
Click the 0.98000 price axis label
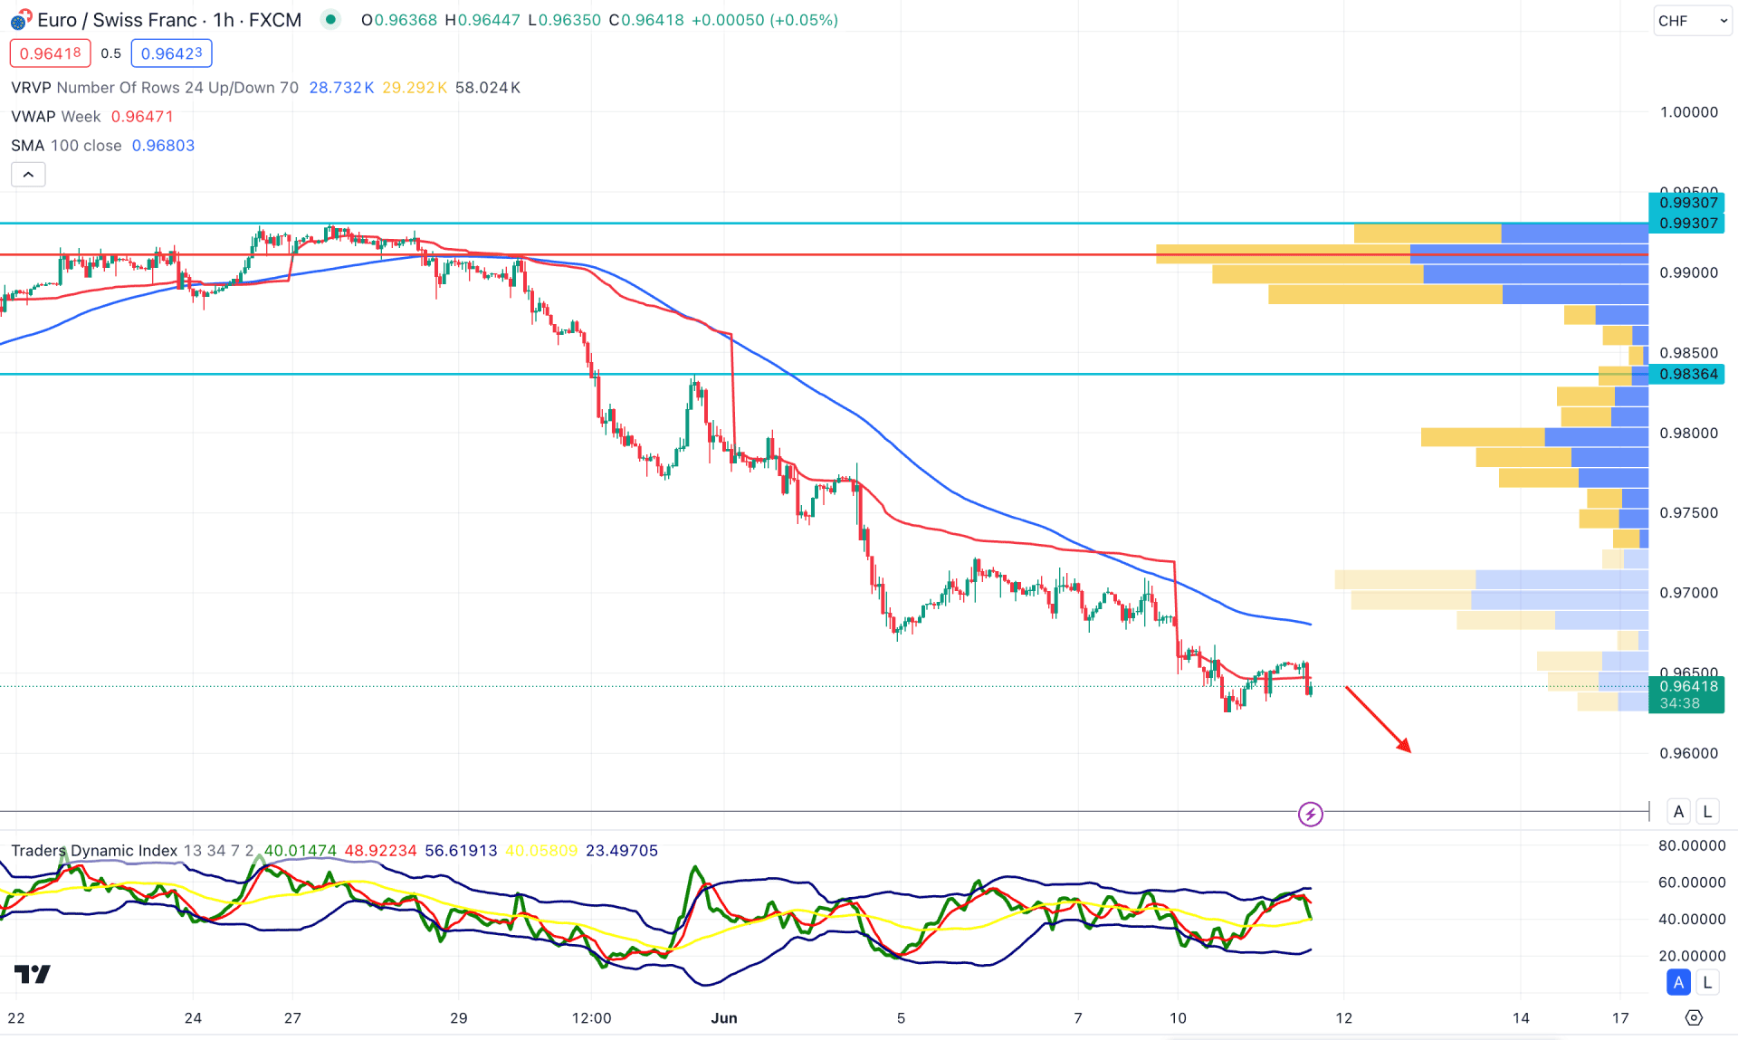point(1688,433)
